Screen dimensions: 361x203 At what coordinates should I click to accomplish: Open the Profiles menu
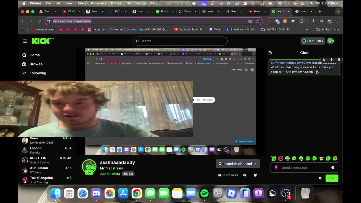coord(116,3)
